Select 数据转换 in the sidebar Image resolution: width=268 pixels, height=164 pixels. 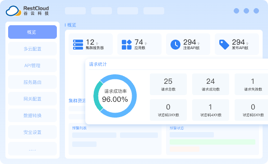(x=32, y=115)
